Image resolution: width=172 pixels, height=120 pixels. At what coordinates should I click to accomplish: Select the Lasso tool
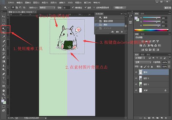[x=3, y=24]
